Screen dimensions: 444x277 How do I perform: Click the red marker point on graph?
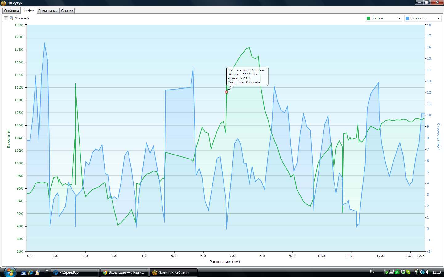click(x=226, y=92)
